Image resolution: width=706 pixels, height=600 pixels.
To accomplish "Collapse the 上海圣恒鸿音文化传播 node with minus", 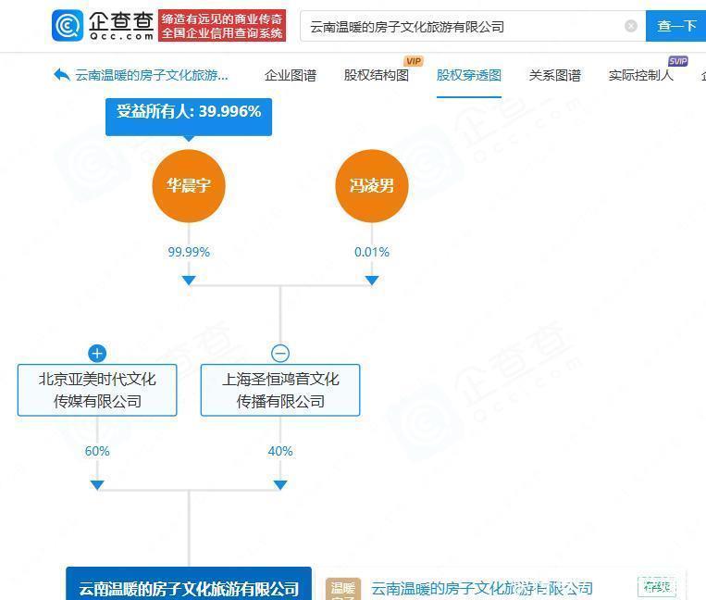I will tap(280, 353).
